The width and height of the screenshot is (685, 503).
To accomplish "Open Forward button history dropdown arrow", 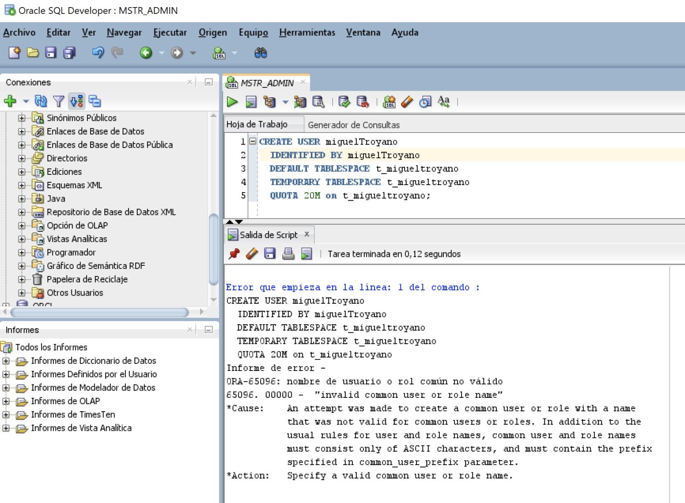I will coord(193,53).
